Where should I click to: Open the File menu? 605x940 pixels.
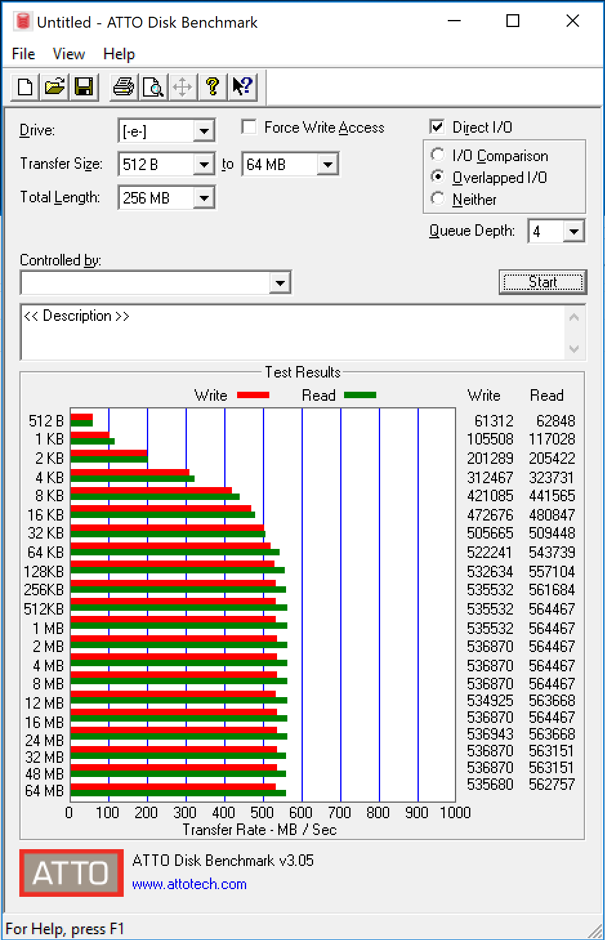tap(23, 54)
